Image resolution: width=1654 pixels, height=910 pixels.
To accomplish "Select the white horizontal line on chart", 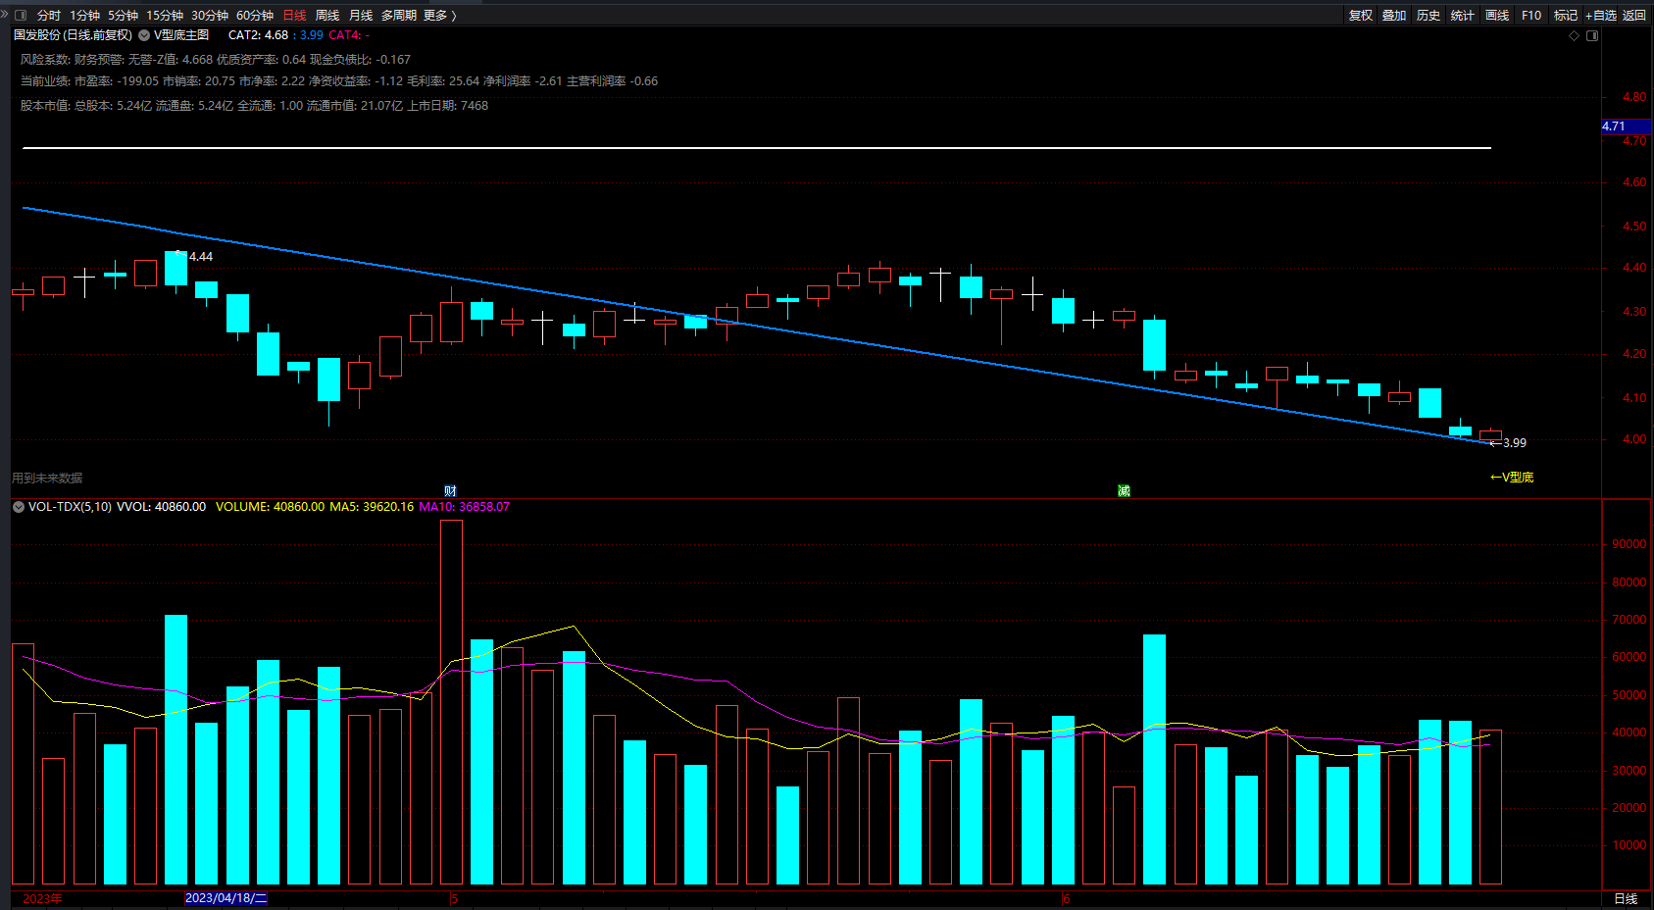I will pyautogui.click(x=756, y=148).
